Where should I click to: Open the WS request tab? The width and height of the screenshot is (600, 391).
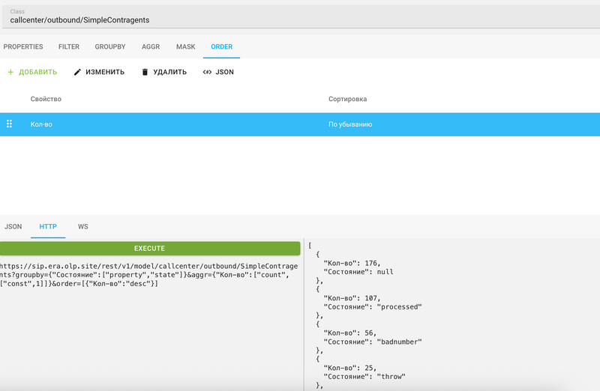[82, 226]
